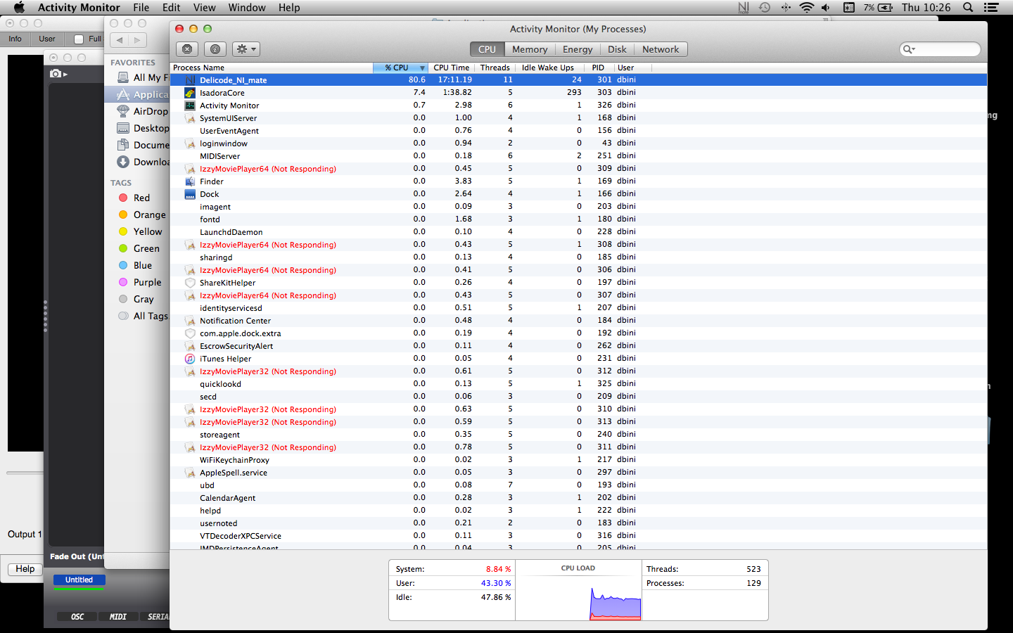This screenshot has width=1013, height=633.
Task: Sort by the PID column header
Action: point(600,68)
